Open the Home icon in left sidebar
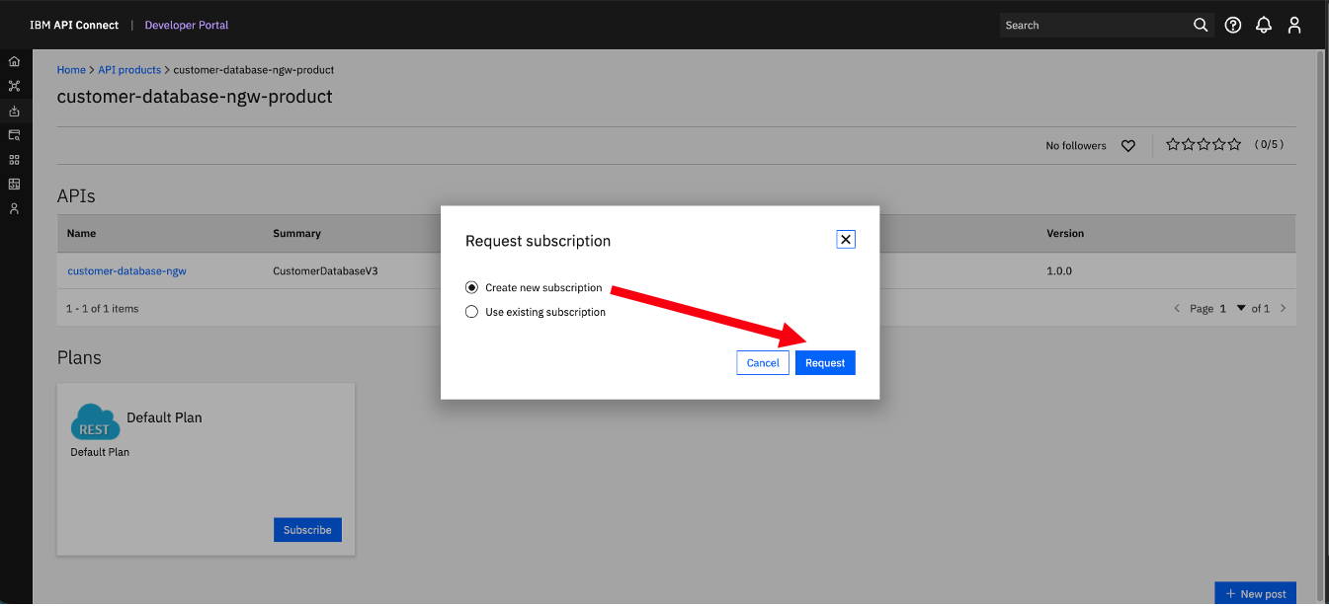This screenshot has width=1329, height=606. tap(14, 61)
